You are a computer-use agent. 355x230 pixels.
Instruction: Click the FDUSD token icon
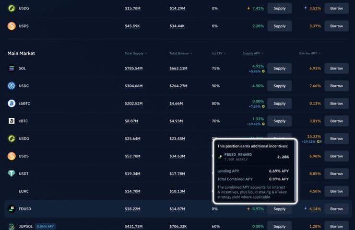11,209
